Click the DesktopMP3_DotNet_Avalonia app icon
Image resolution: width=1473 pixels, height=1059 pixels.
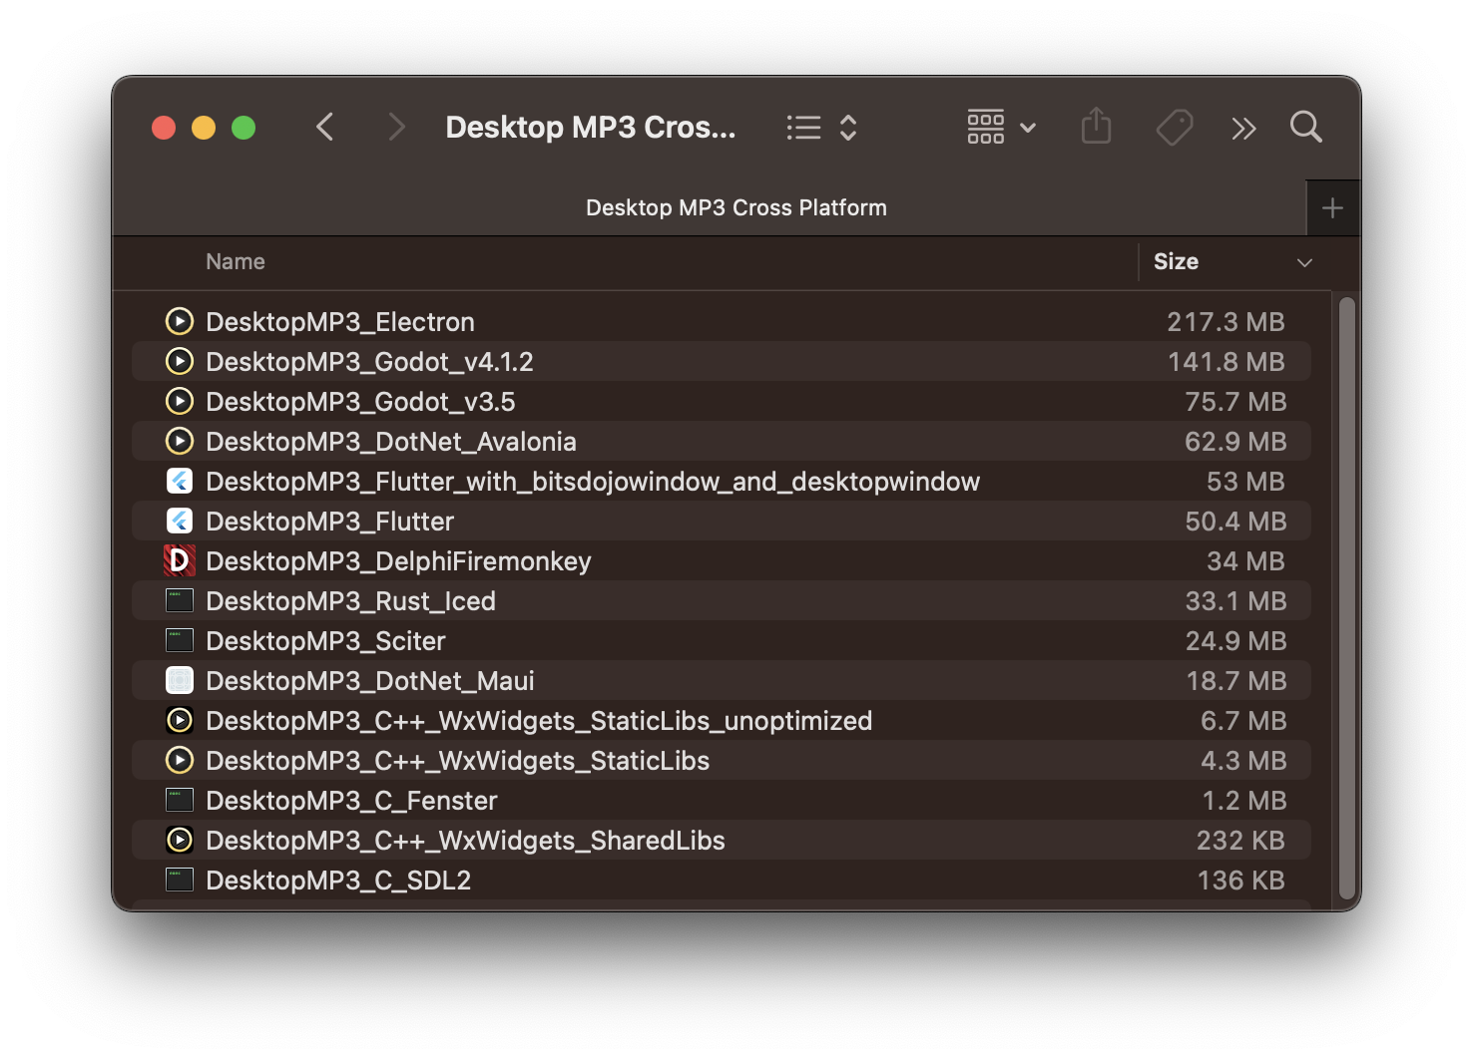coord(180,441)
